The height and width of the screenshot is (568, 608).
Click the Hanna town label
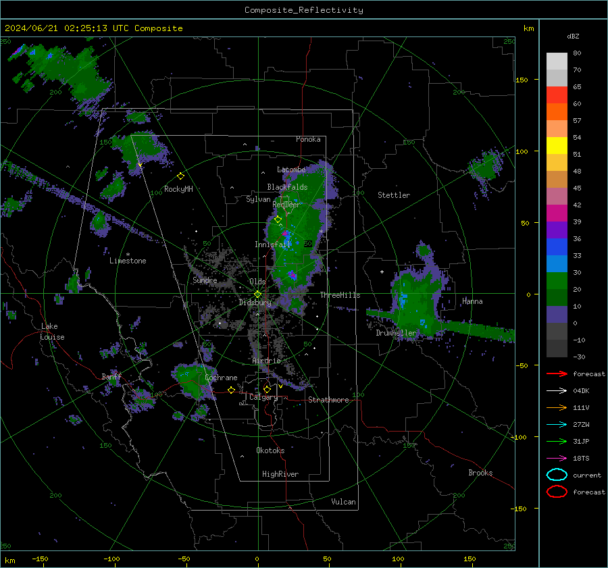(x=472, y=301)
